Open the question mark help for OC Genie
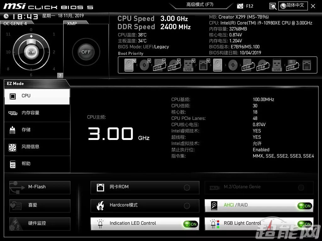Viewport: 322px width, 241px height. coord(60,75)
